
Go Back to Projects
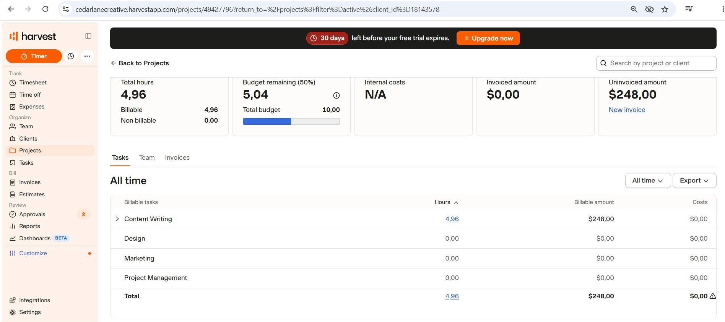pyautogui.click(x=140, y=63)
